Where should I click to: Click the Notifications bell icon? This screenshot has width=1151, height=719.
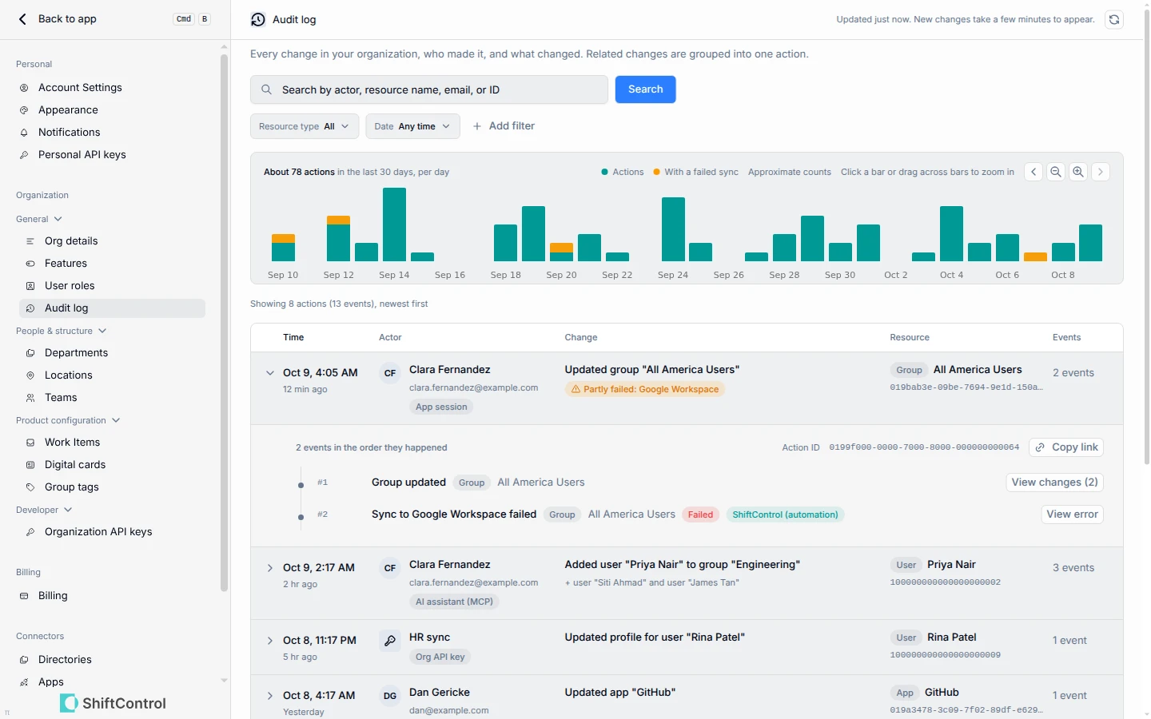pos(24,133)
